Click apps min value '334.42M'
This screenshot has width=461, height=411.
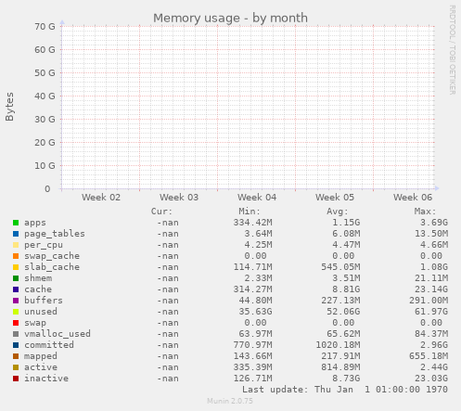pos(253,223)
